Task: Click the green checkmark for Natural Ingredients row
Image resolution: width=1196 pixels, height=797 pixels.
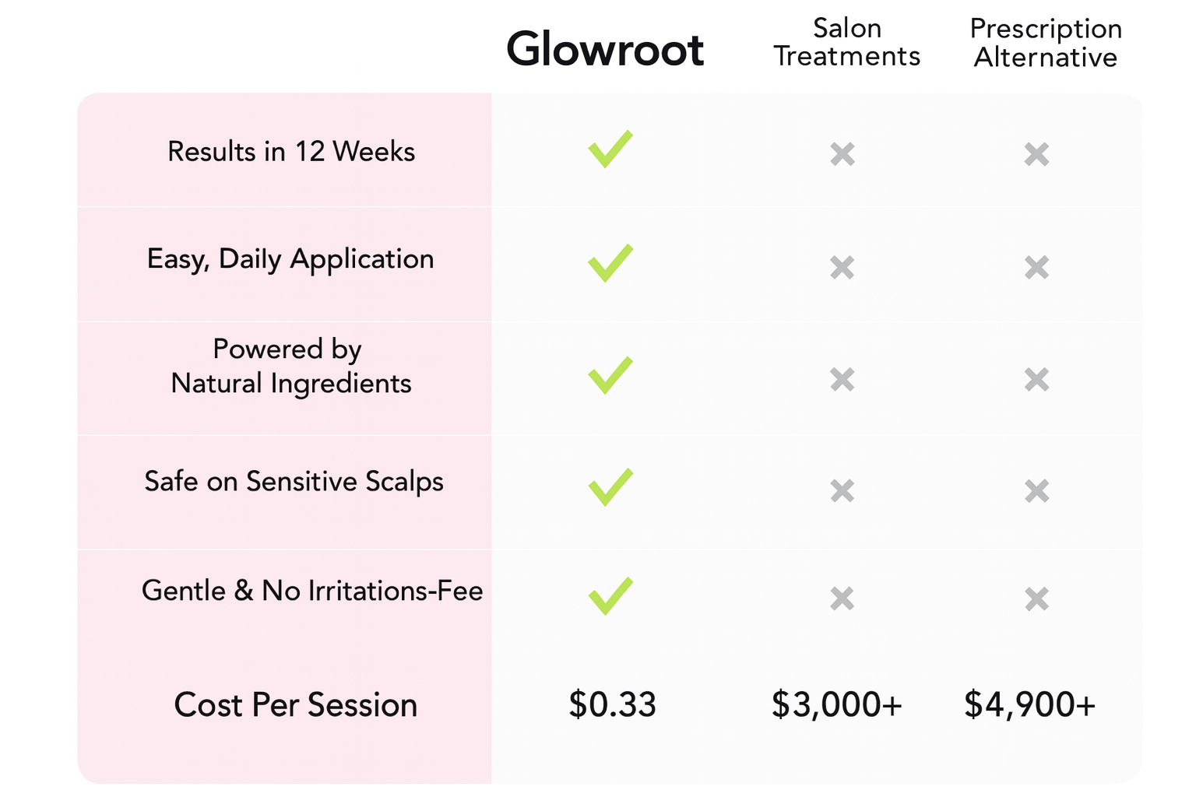Action: pos(610,376)
